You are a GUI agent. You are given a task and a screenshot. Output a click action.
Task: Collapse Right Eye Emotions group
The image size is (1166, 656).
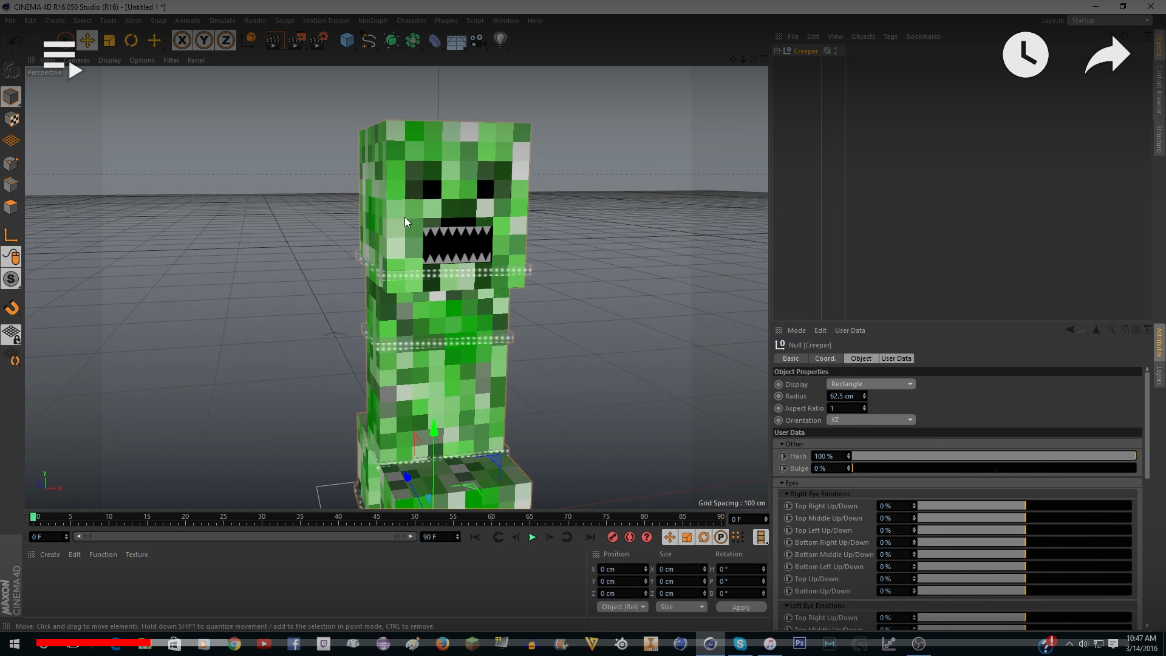(x=787, y=494)
